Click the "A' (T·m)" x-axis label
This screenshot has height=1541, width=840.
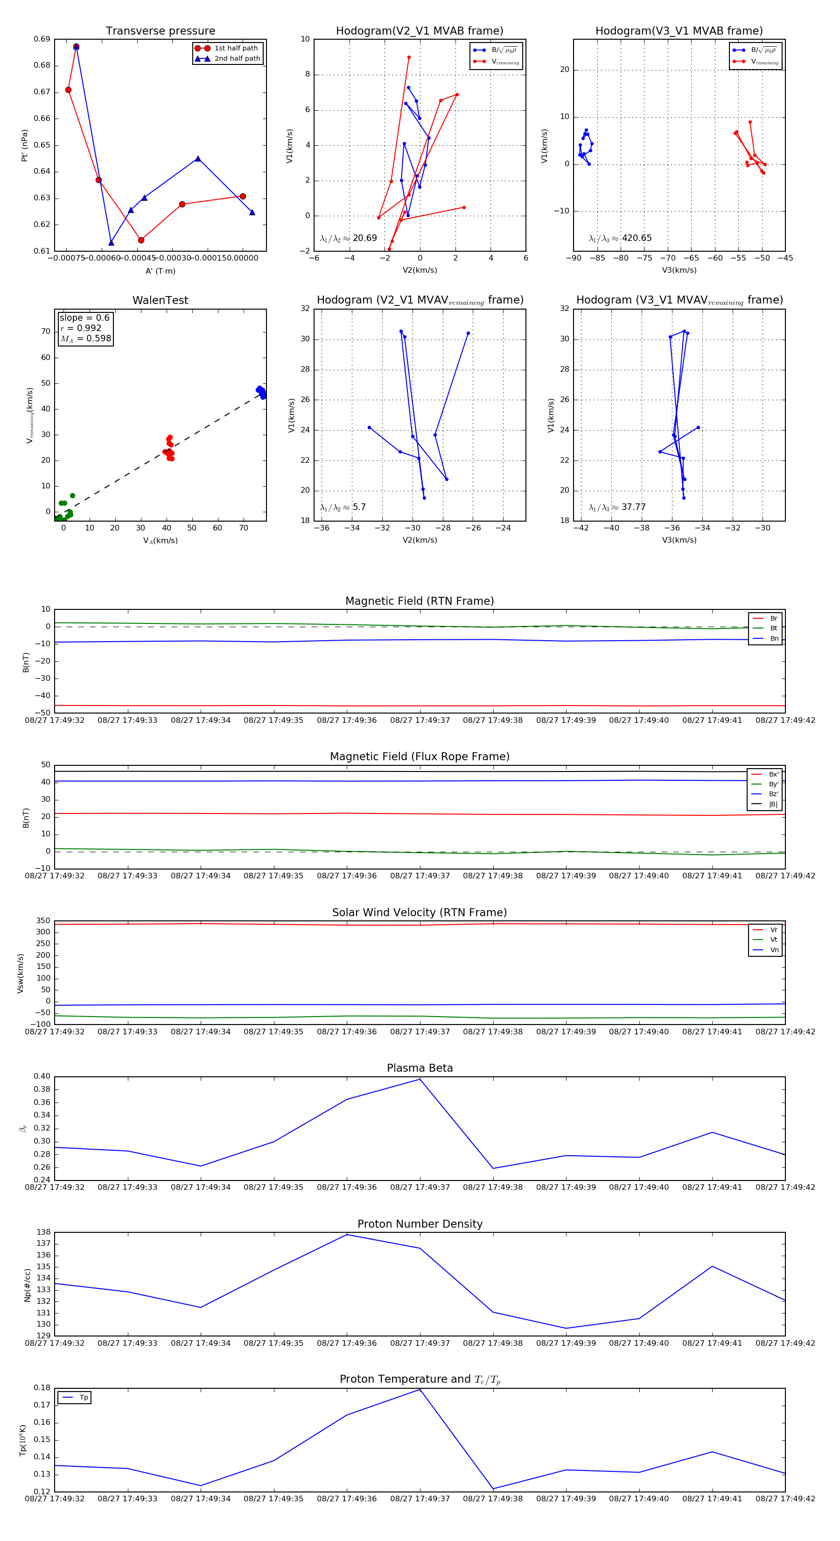pos(160,271)
